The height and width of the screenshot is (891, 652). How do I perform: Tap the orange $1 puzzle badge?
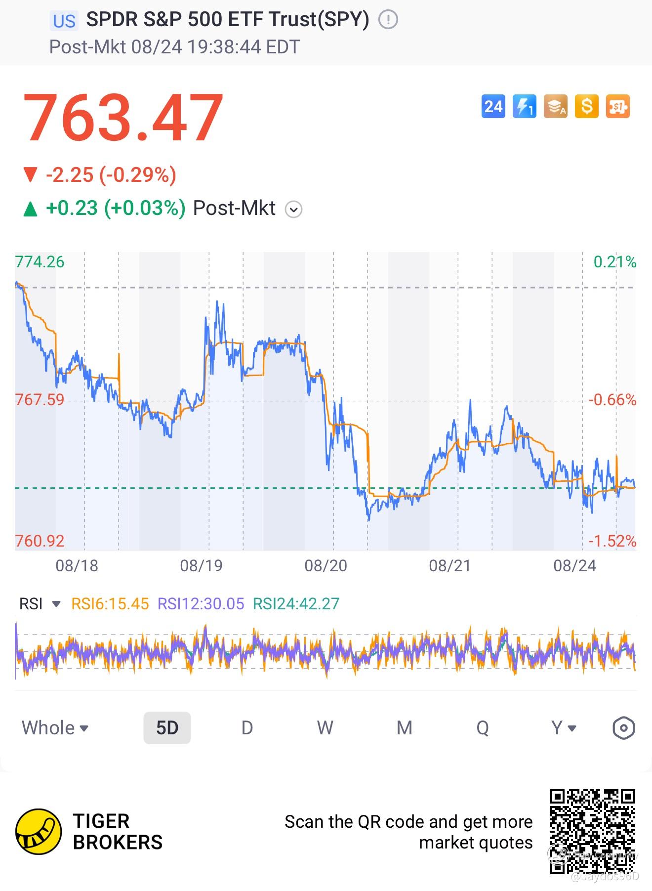pyautogui.click(x=618, y=106)
